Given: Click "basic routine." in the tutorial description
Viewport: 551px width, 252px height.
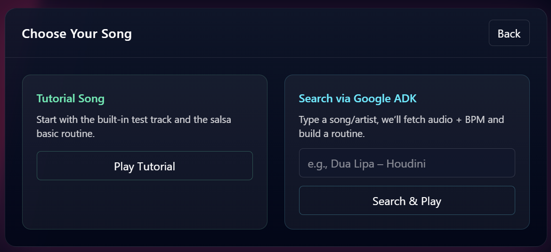Looking at the screenshot, I should (65, 134).
